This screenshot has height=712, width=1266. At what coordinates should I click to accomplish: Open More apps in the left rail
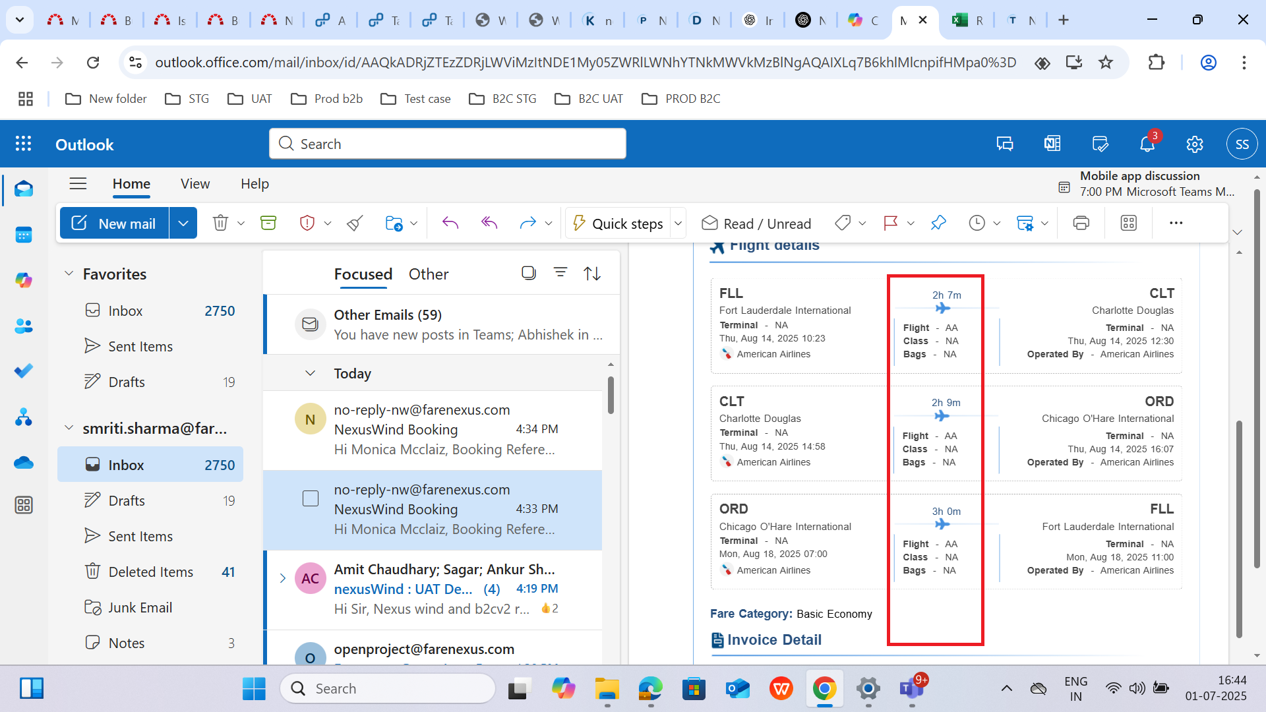click(x=24, y=505)
